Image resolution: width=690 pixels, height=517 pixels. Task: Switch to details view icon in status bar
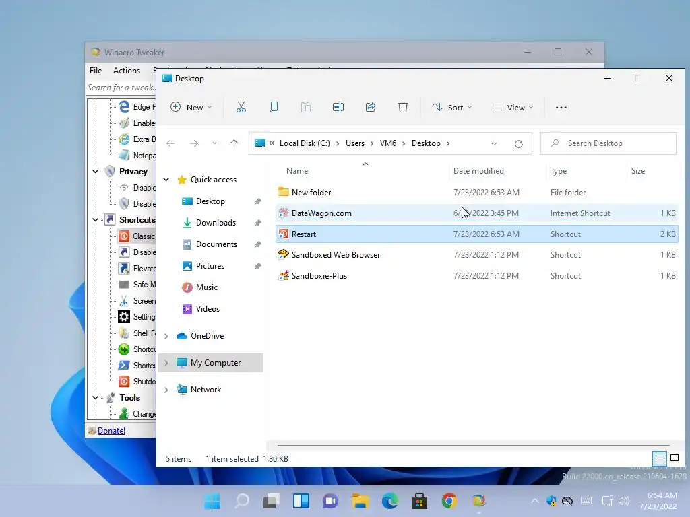[x=660, y=459]
